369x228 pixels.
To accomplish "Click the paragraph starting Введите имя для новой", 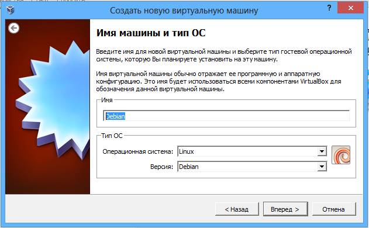I will coord(224,56).
